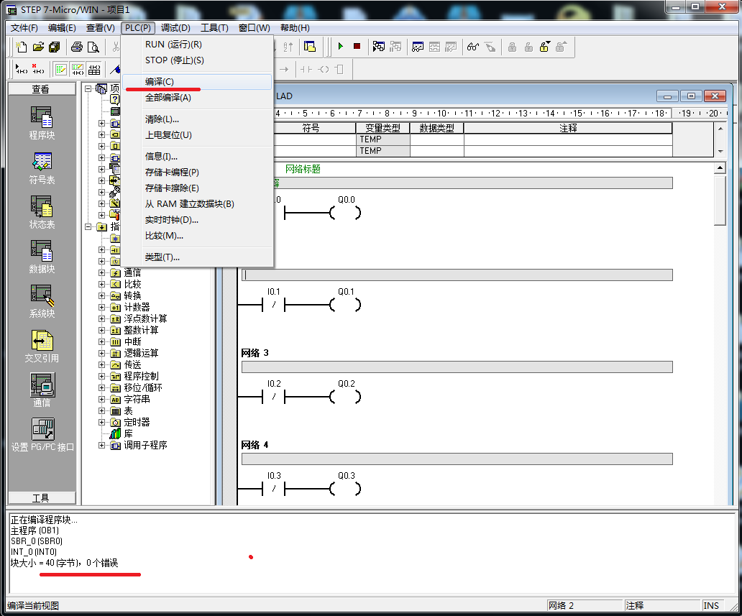Image resolution: width=742 pixels, height=616 pixels.
Task: Open the 系统块 sidebar icon
Action: [42, 301]
